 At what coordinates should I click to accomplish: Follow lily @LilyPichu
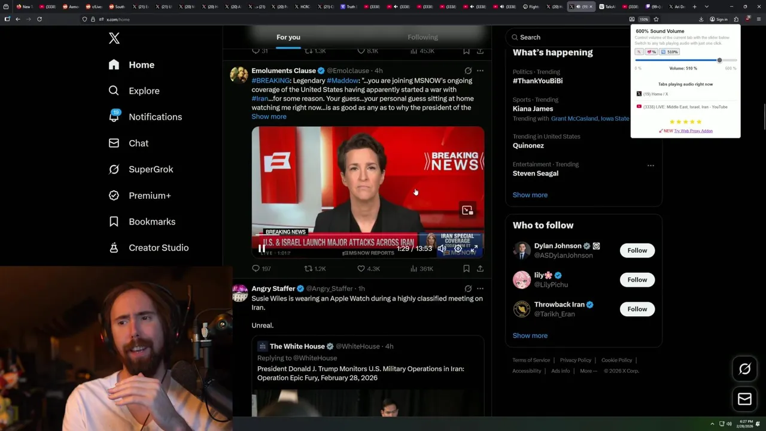tap(637, 280)
